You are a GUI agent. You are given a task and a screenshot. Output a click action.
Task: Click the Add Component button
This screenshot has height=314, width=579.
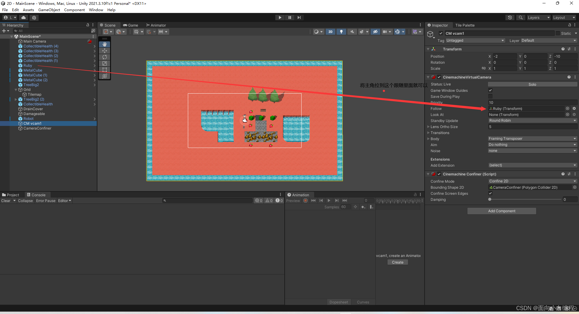click(502, 211)
